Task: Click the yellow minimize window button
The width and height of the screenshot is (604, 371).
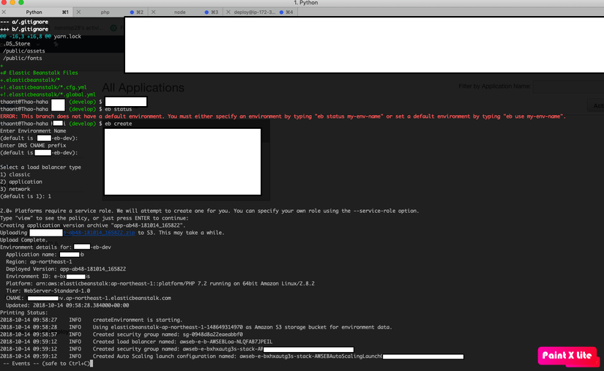Action: click(12, 2)
